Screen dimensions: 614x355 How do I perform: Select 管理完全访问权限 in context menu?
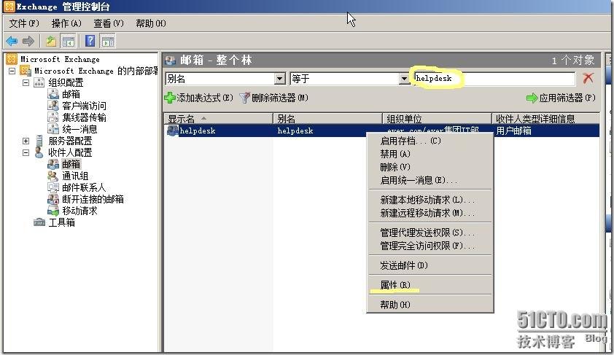(427, 246)
